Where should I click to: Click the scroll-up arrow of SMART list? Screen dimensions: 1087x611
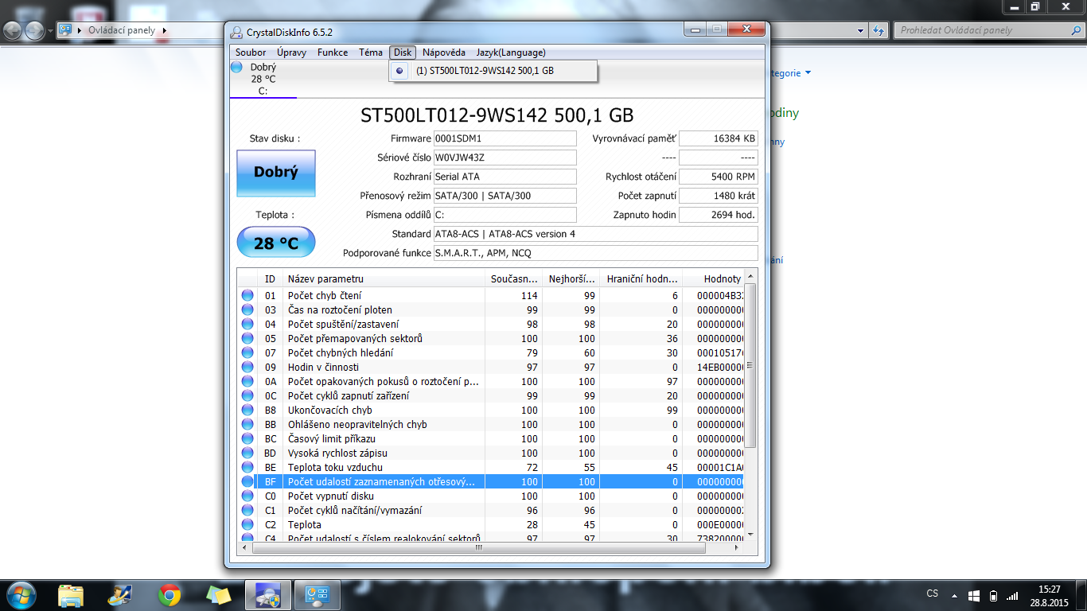tap(750, 276)
